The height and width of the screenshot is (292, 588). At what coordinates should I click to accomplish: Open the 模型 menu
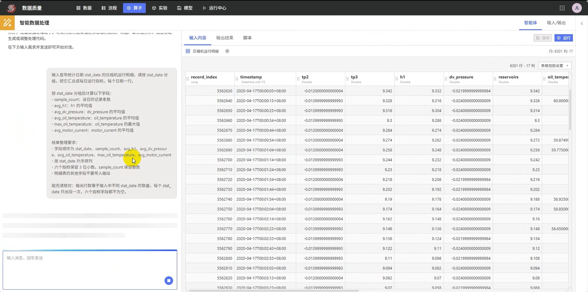[185, 8]
